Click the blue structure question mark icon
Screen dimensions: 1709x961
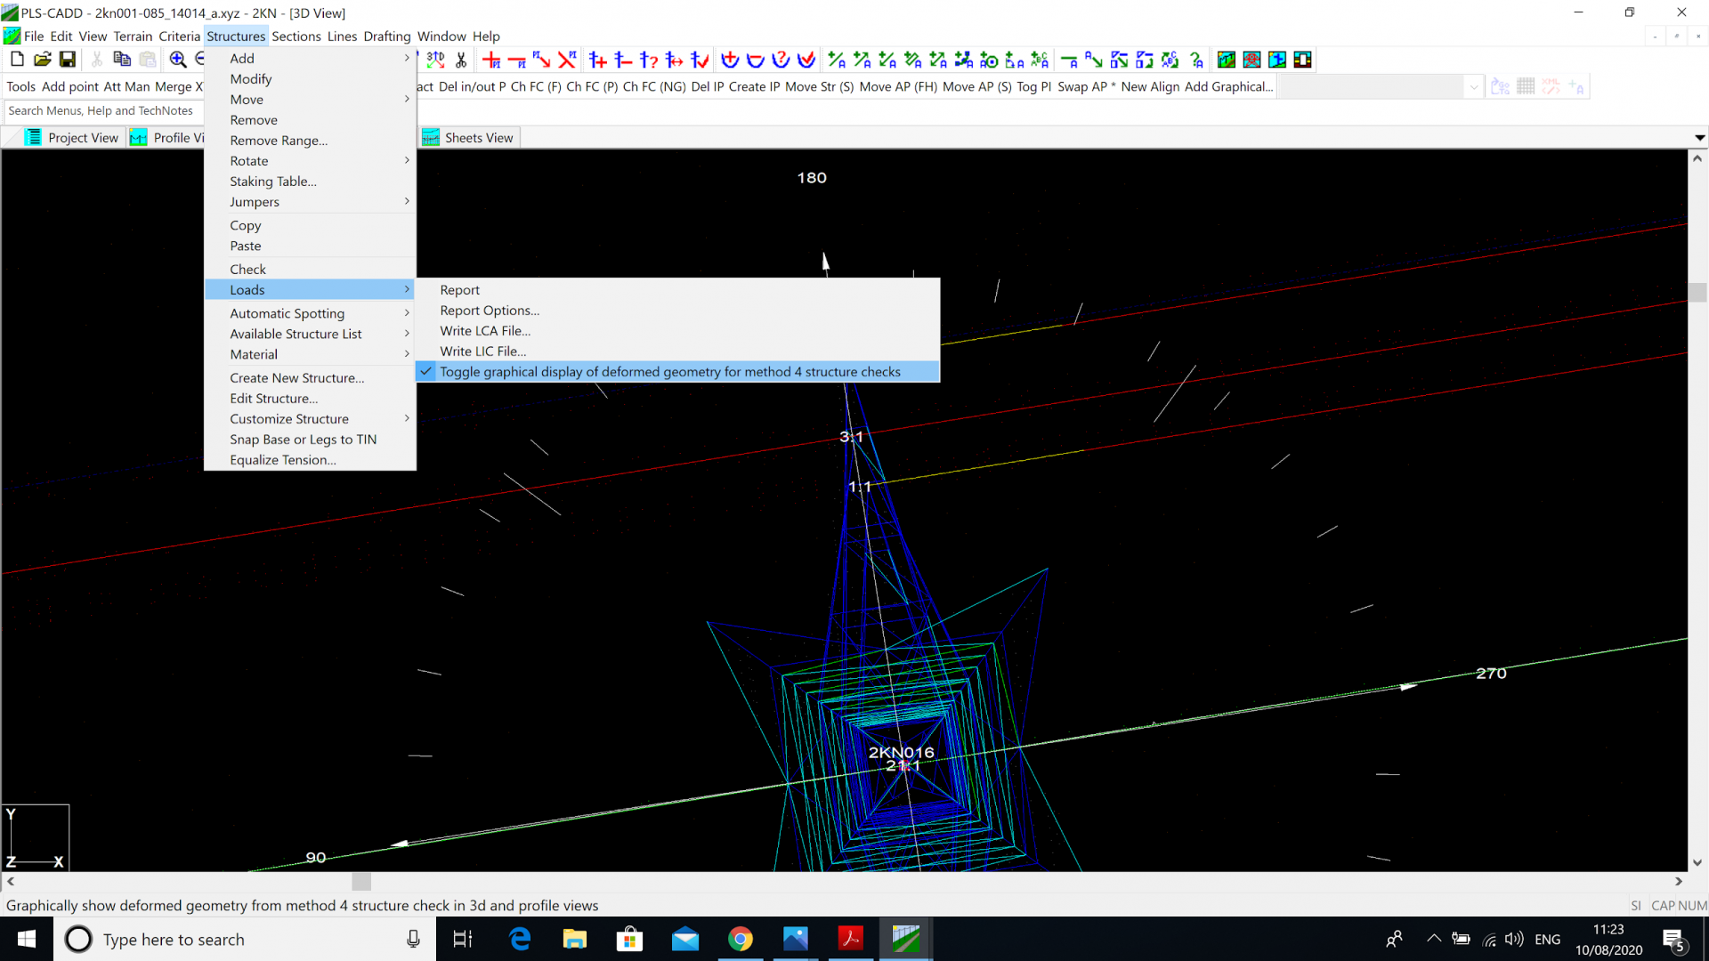tap(649, 60)
